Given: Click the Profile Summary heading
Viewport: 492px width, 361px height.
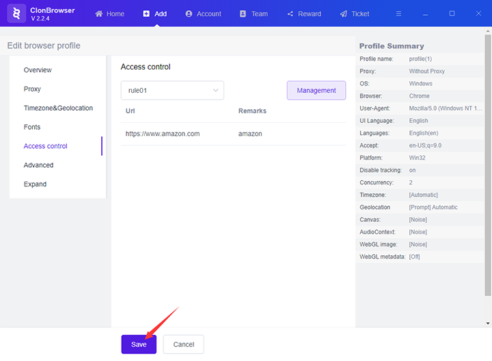Looking at the screenshot, I should (x=392, y=46).
